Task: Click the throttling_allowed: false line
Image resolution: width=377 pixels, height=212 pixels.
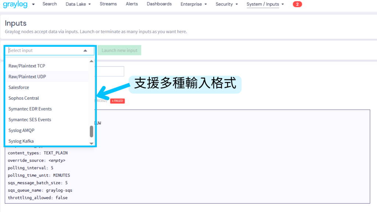Action: [x=38, y=198]
